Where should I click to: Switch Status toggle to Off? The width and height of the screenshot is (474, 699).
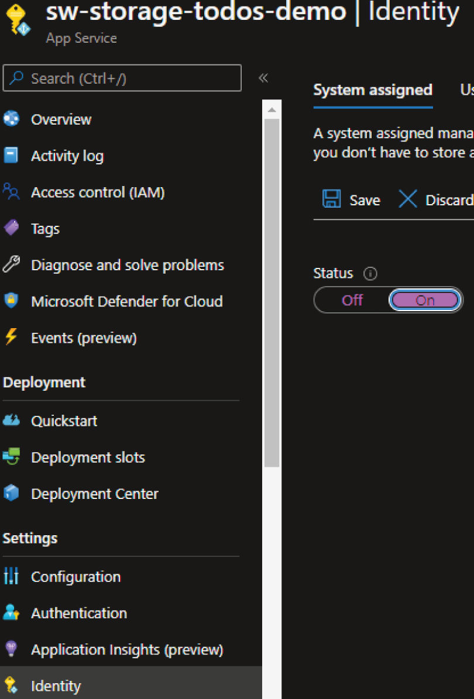pyautogui.click(x=352, y=300)
